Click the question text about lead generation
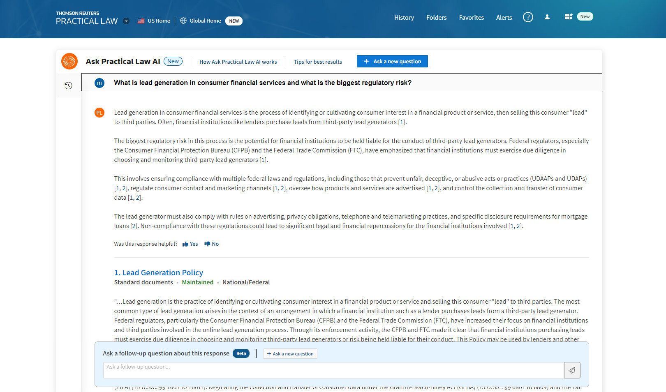Image resolution: width=666 pixels, height=392 pixels. pos(263,83)
